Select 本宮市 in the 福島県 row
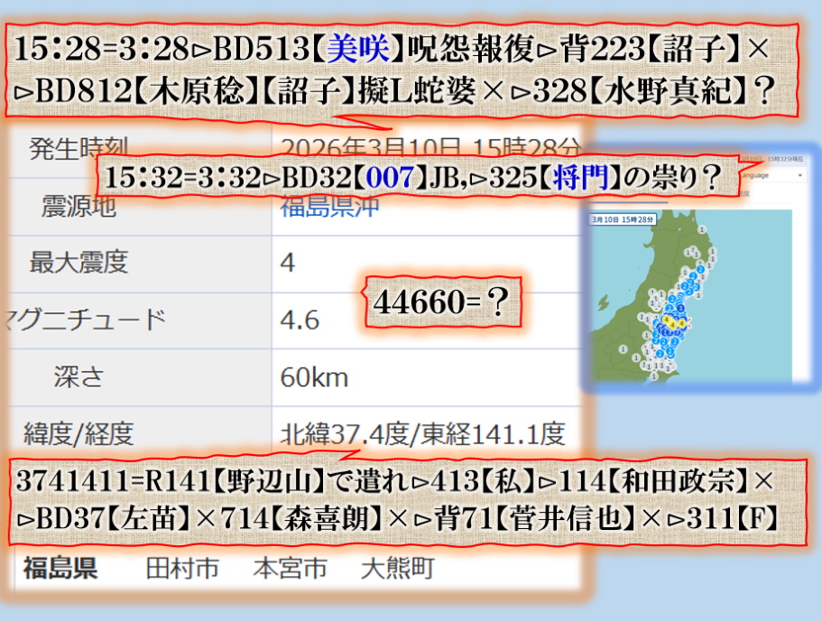This screenshot has width=822, height=622. [x=289, y=569]
